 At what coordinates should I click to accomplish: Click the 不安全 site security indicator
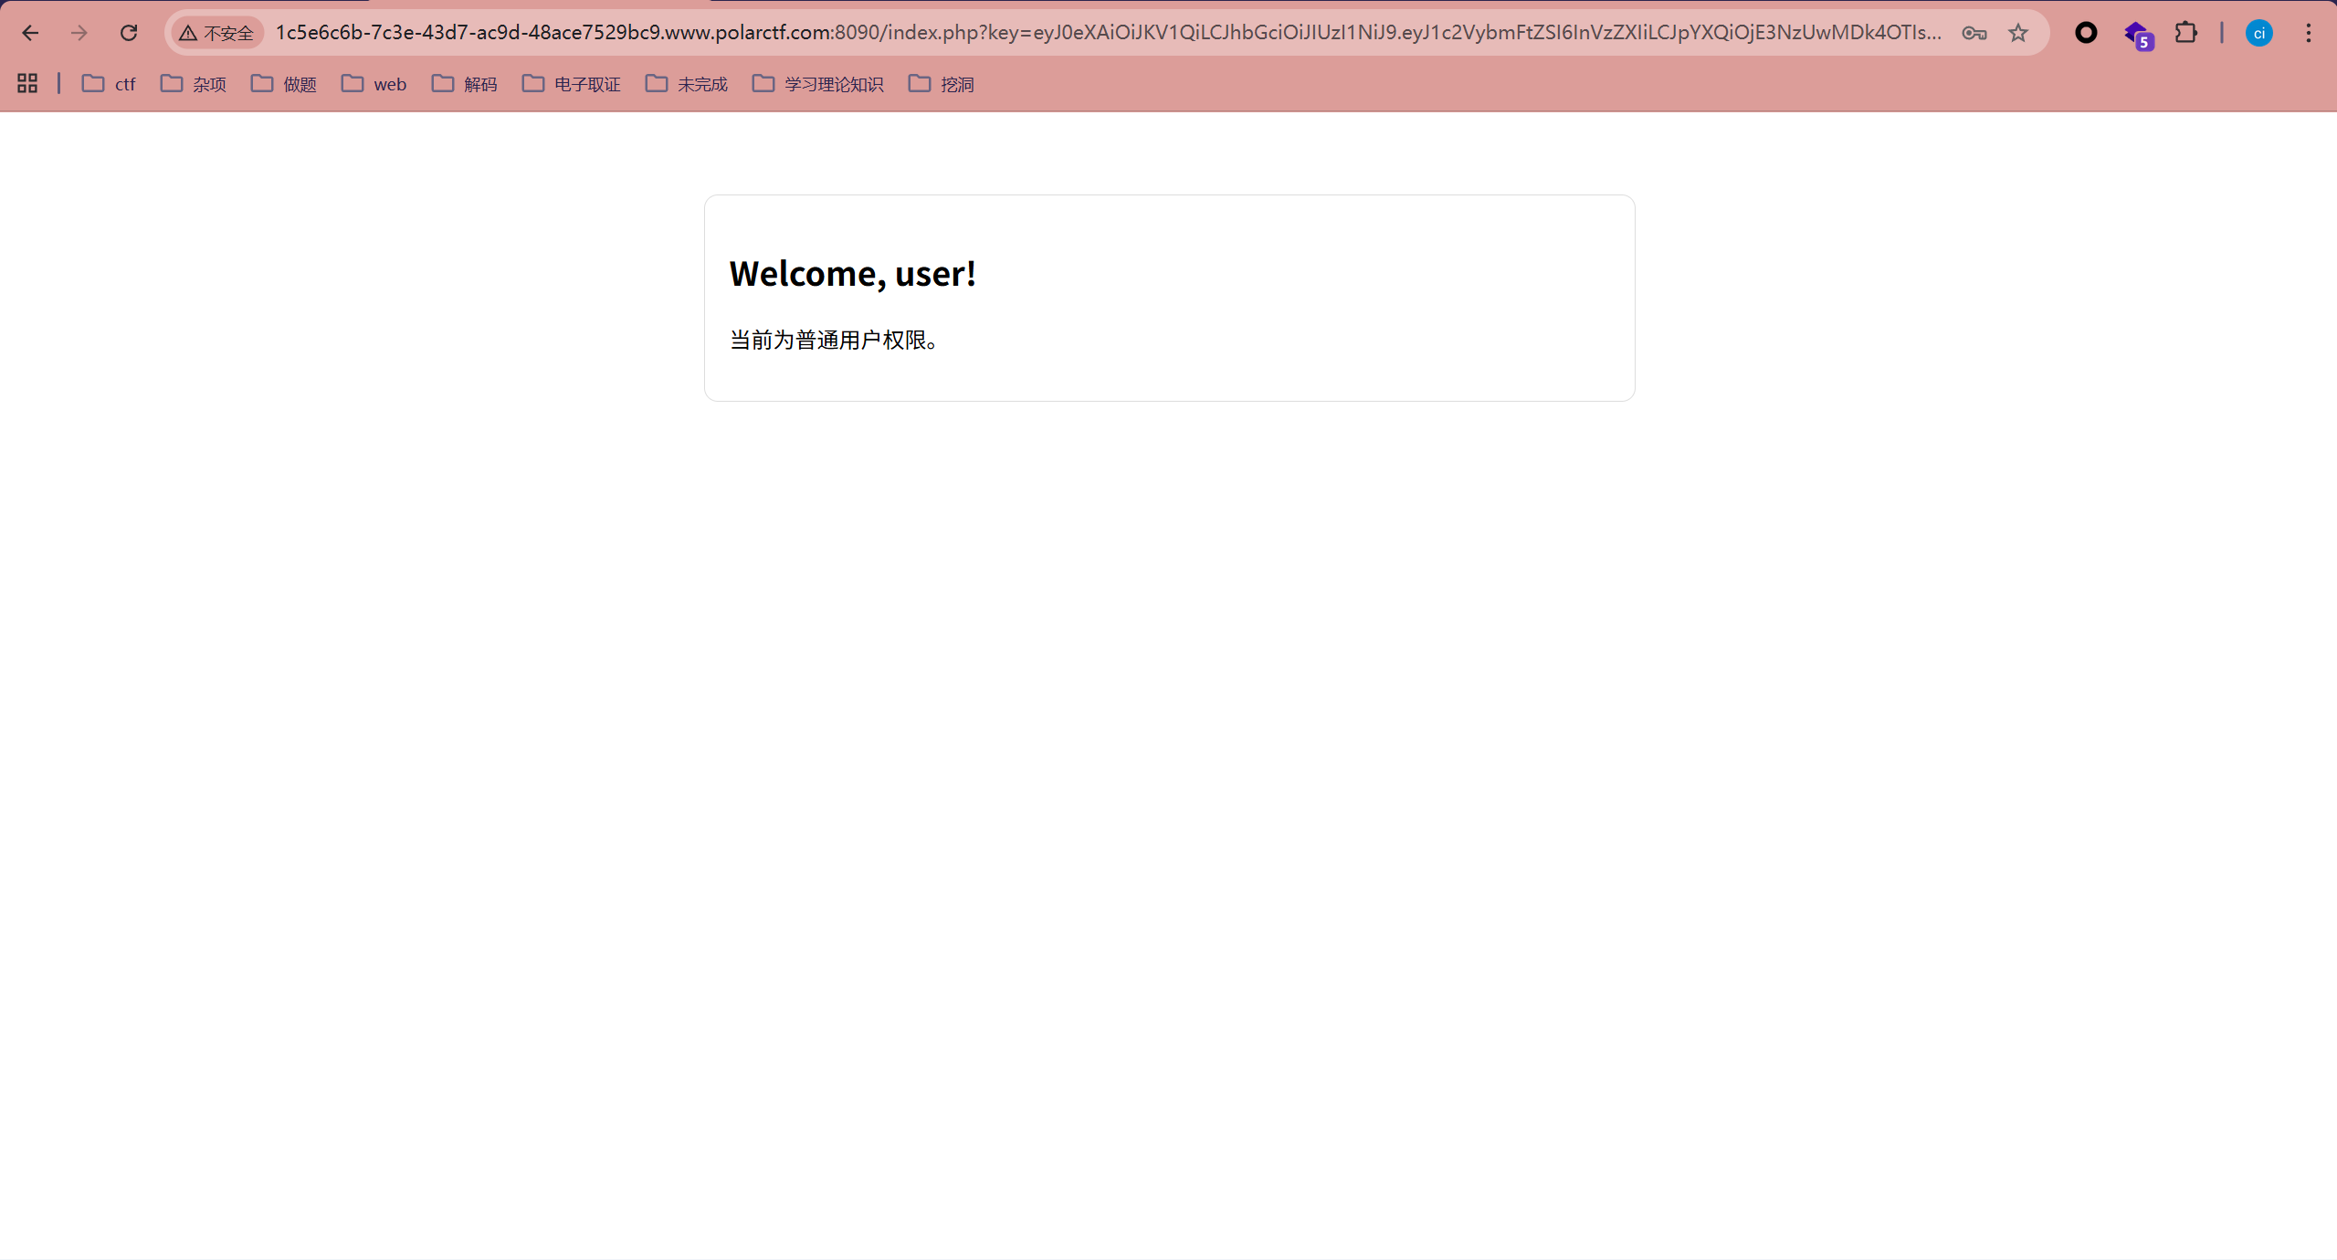pos(217,33)
